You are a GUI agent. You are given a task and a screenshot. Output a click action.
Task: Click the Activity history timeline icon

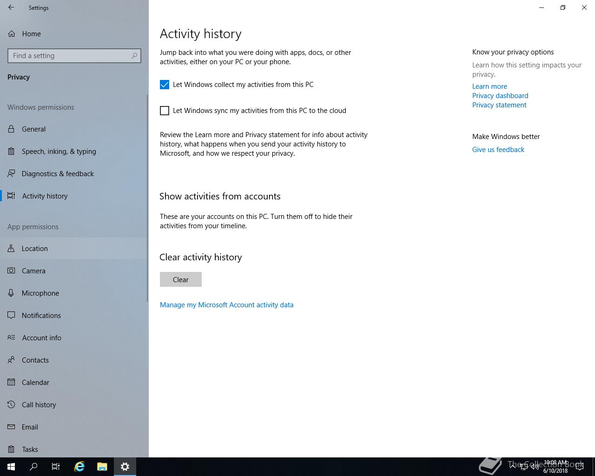click(x=12, y=196)
